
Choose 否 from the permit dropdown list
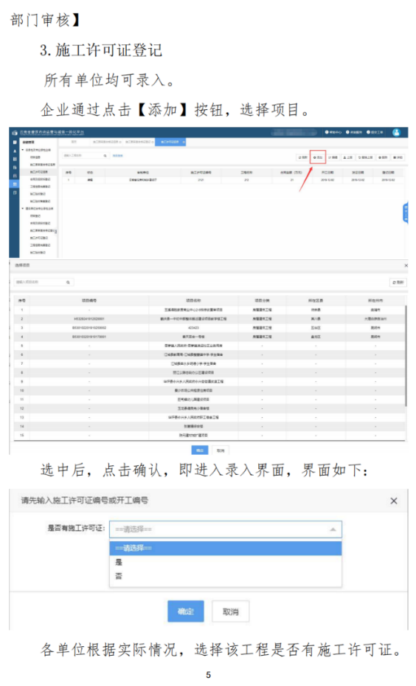pos(226,576)
